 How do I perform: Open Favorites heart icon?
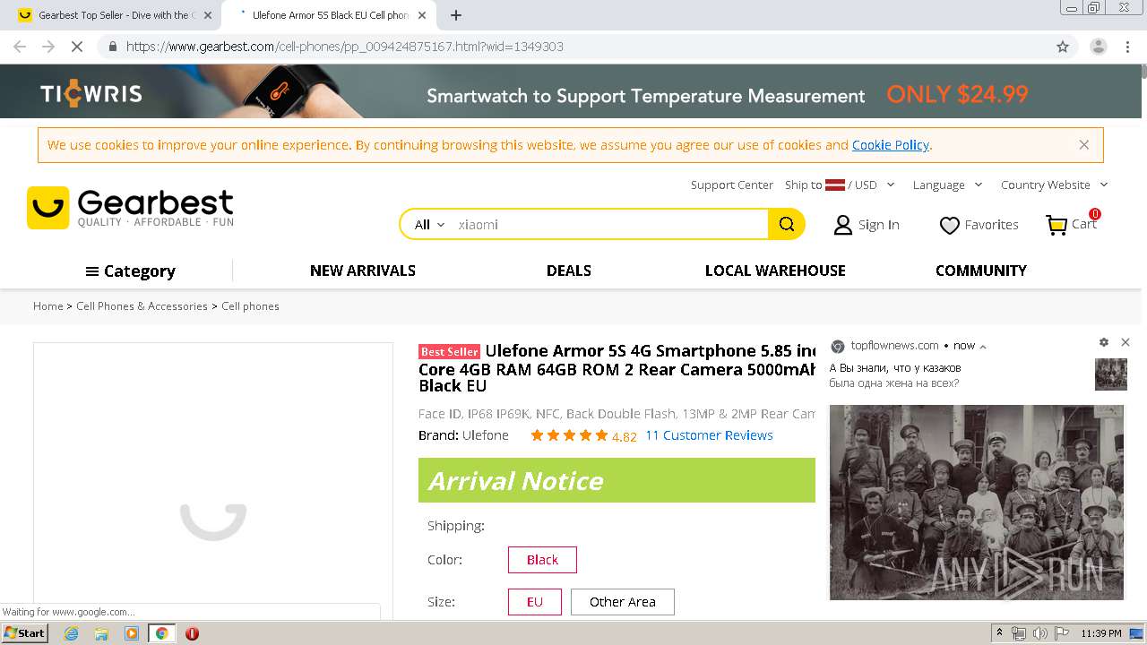click(949, 225)
